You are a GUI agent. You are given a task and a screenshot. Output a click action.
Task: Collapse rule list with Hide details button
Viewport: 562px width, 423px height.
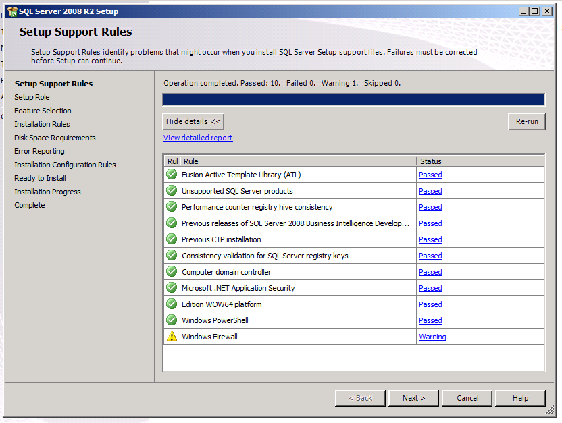(193, 121)
